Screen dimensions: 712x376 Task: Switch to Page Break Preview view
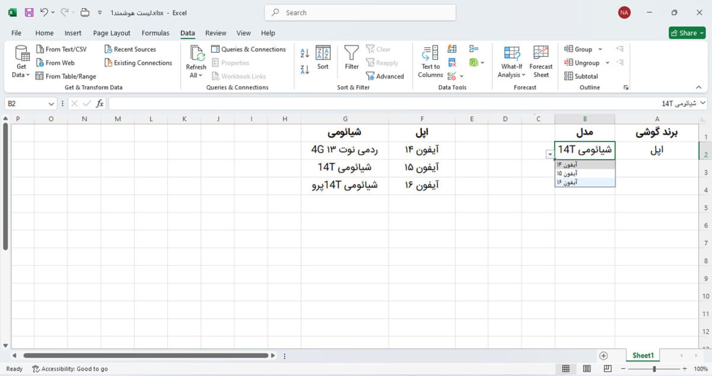tap(607, 369)
